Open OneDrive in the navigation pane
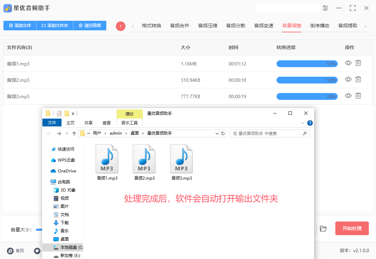The image size is (376, 259). click(63, 171)
